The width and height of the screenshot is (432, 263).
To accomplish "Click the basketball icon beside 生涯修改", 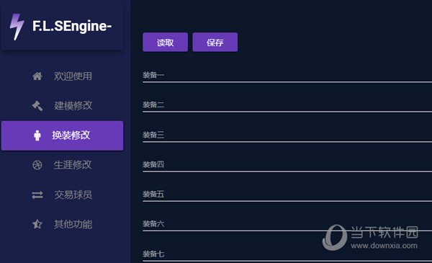I will [x=37, y=165].
